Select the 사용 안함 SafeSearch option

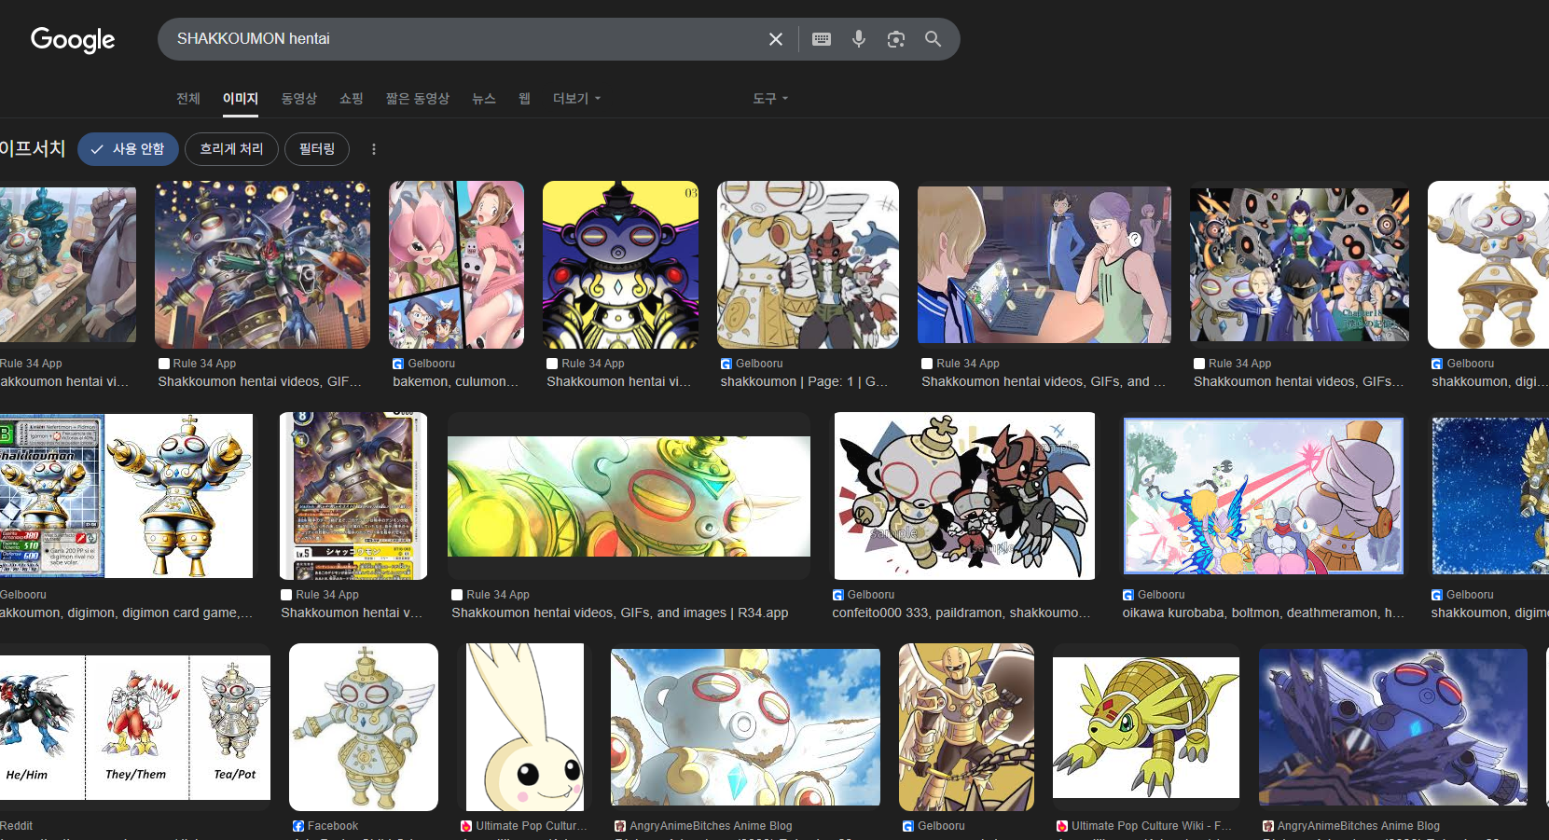tap(128, 149)
